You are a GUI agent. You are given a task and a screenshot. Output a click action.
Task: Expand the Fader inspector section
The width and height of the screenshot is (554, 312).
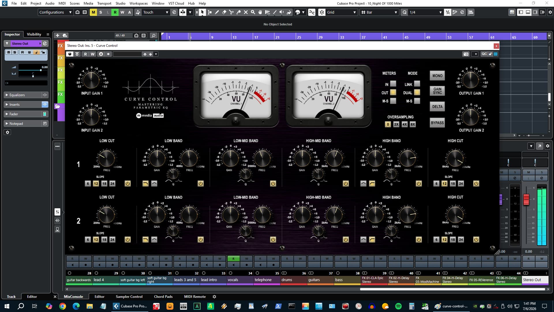tap(23, 114)
